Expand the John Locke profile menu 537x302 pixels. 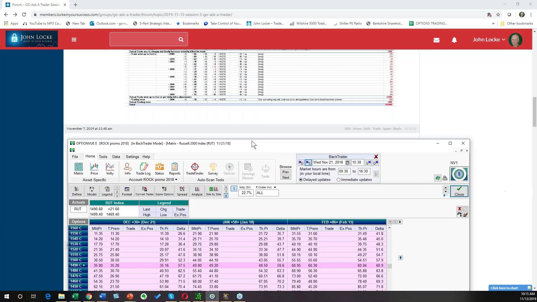pyautogui.click(x=489, y=40)
